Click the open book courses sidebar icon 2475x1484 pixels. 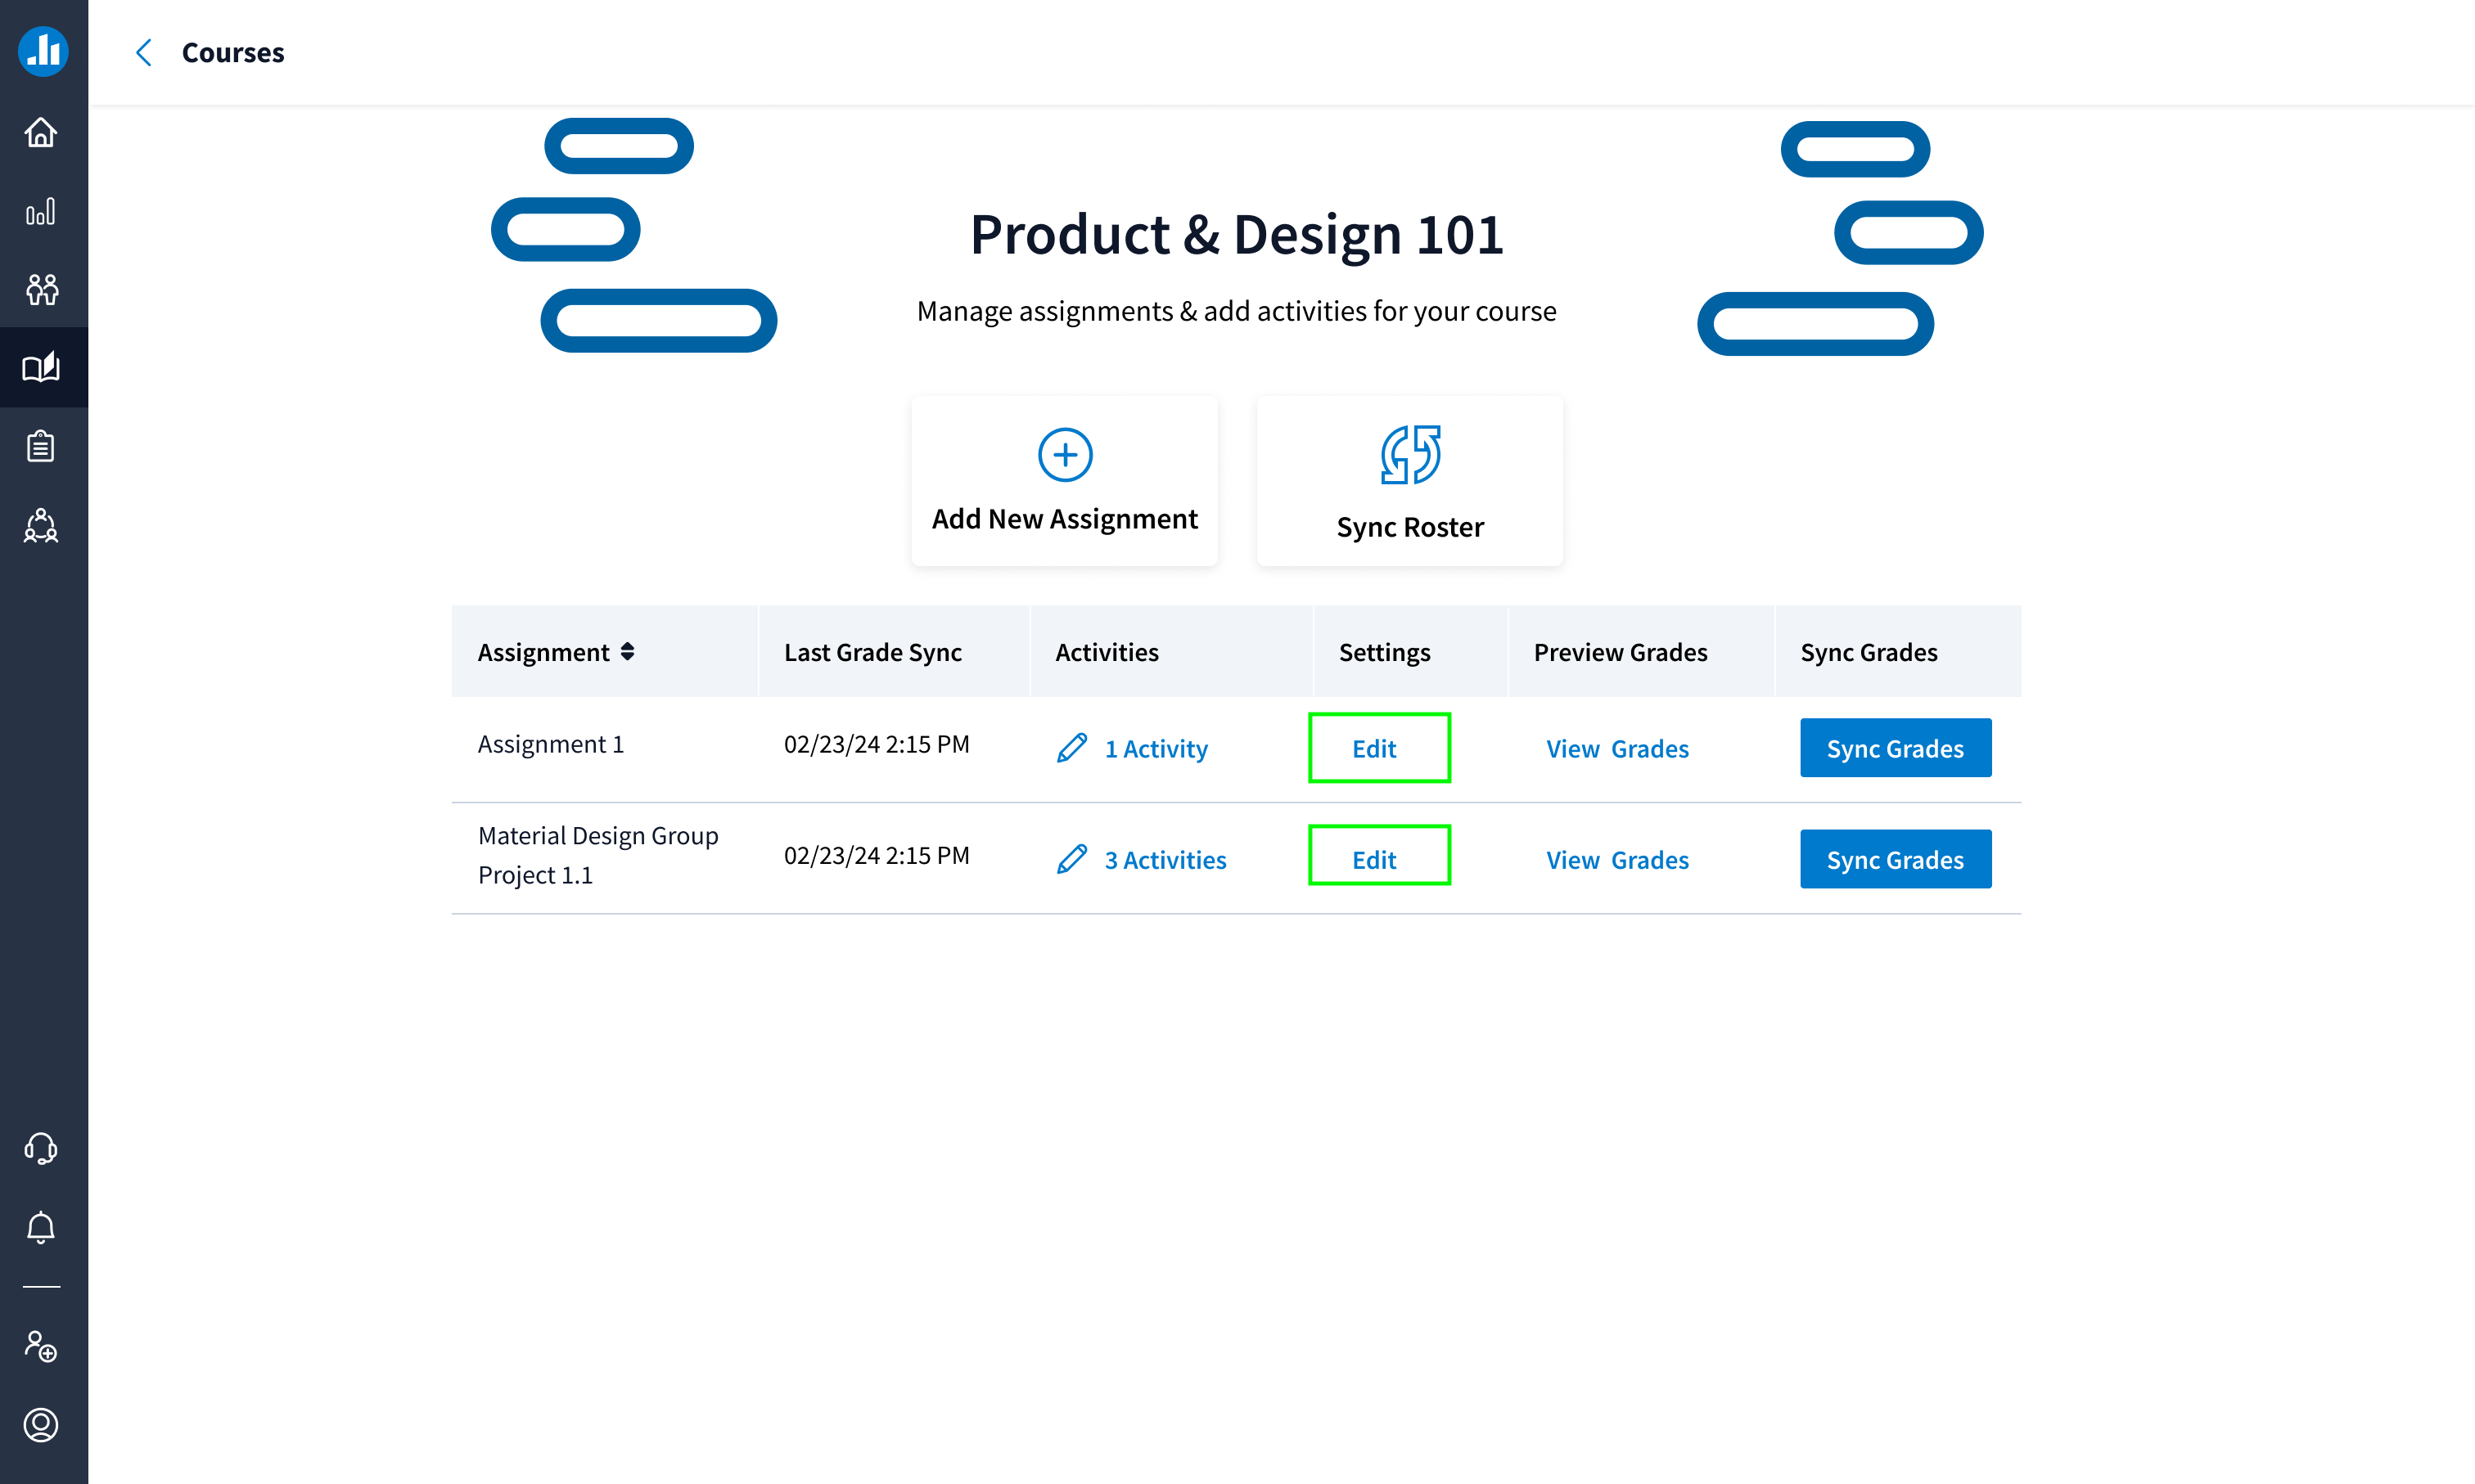pos(41,367)
